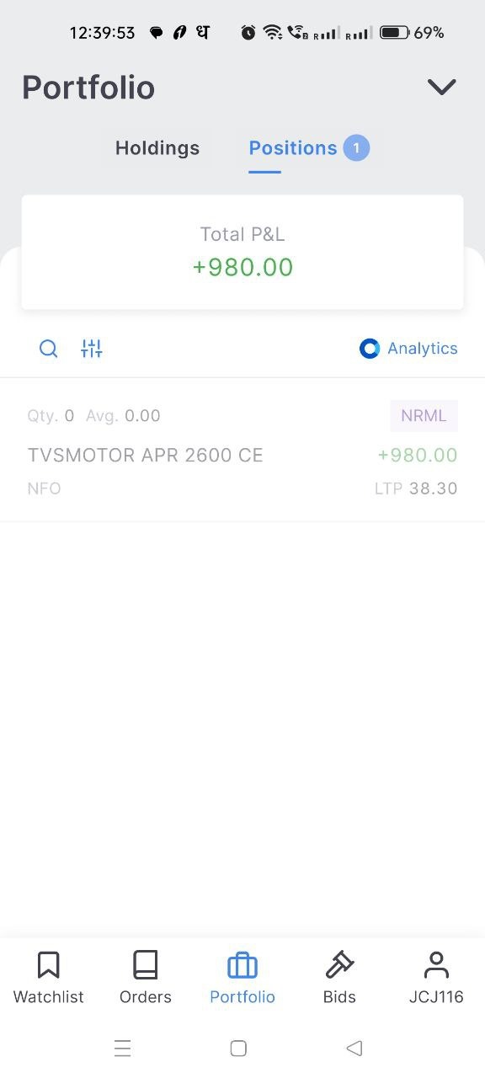Open the filter sliders icon
This screenshot has width=485, height=1078.
pyautogui.click(x=92, y=349)
